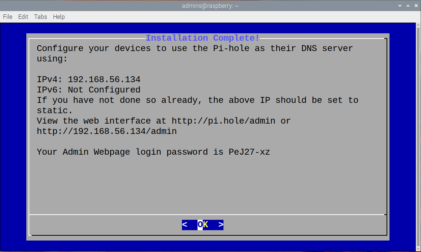Viewport: 421px width, 252px height.
Task: Confirm the dialog with the OK button
Action: 203,225
